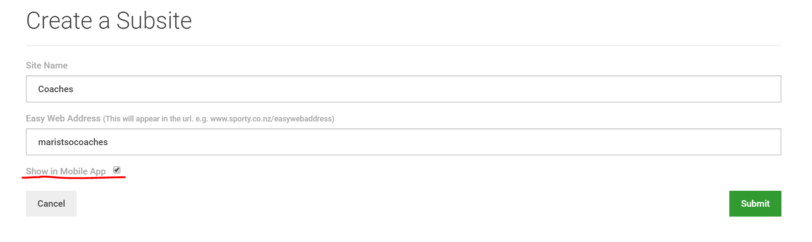Cancel the subsite creation
812x242 pixels.
51,204
